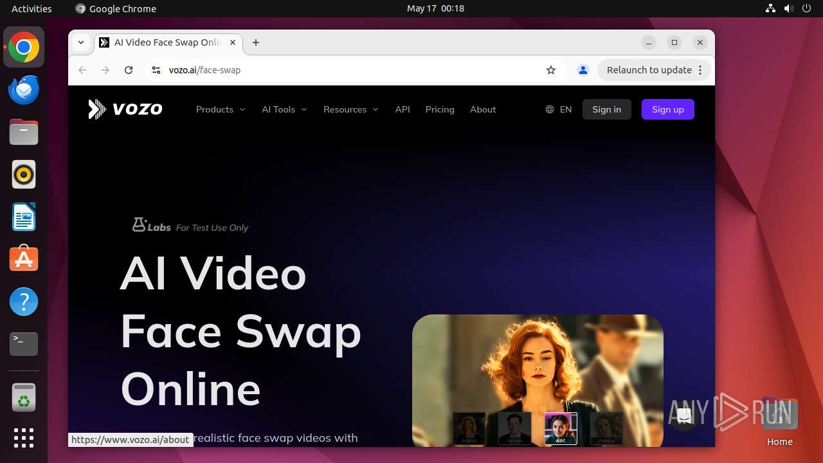Open EN language selector
823x463 pixels.
click(x=559, y=109)
